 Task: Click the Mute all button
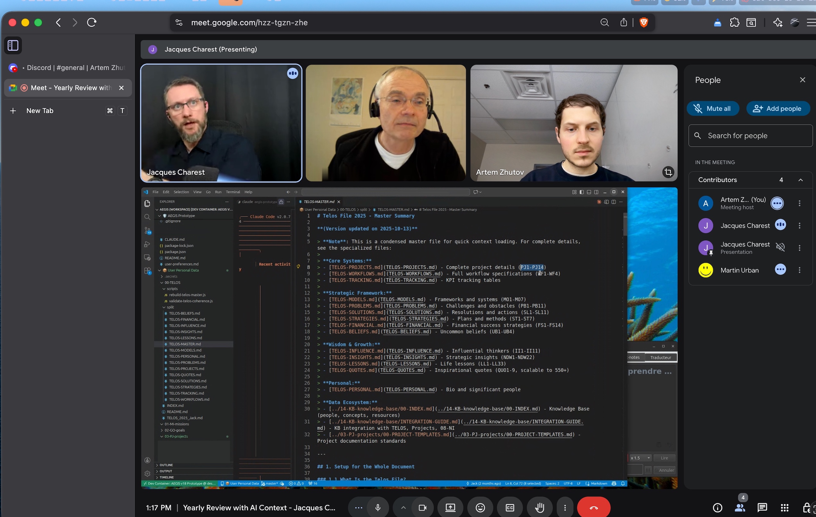point(713,108)
